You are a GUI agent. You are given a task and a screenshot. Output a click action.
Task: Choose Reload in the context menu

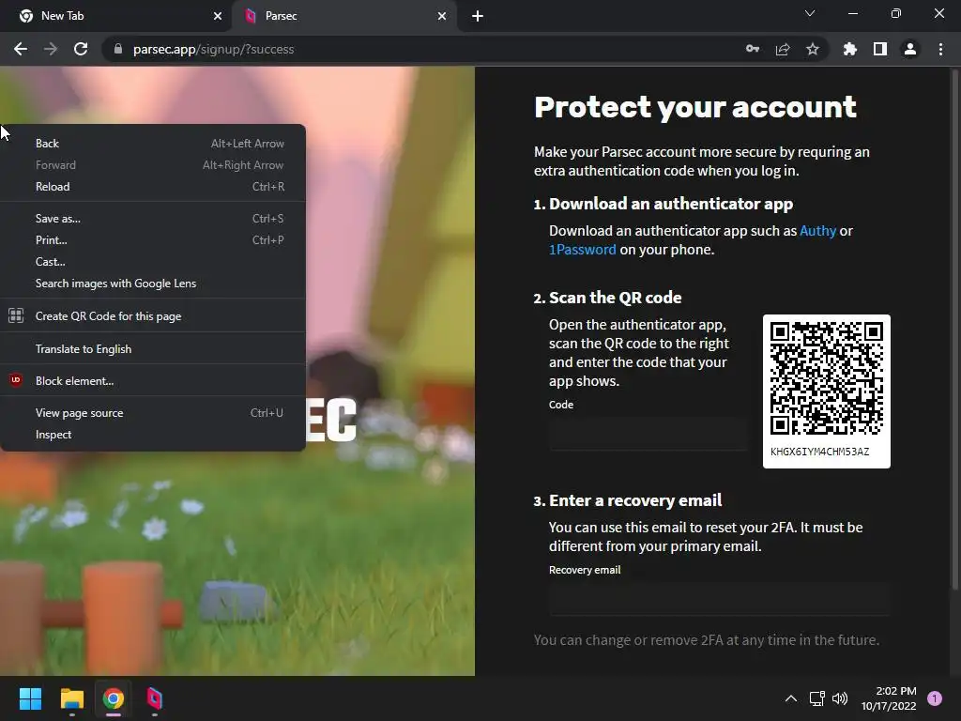(x=153, y=187)
